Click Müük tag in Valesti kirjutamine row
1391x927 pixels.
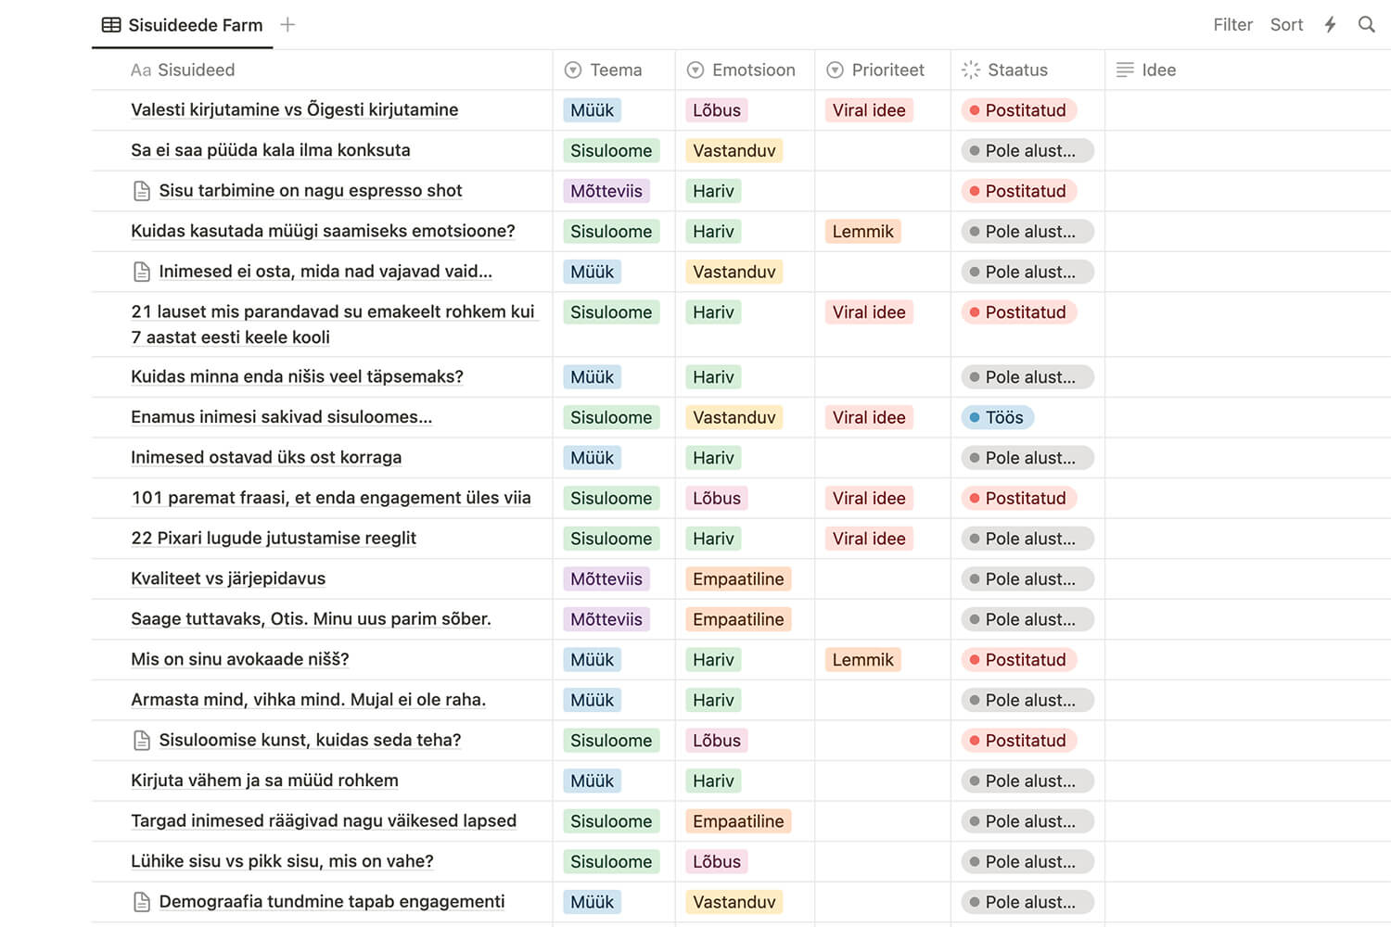(592, 110)
